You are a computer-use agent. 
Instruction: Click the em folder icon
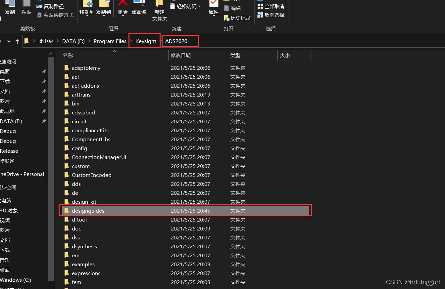coord(66,255)
